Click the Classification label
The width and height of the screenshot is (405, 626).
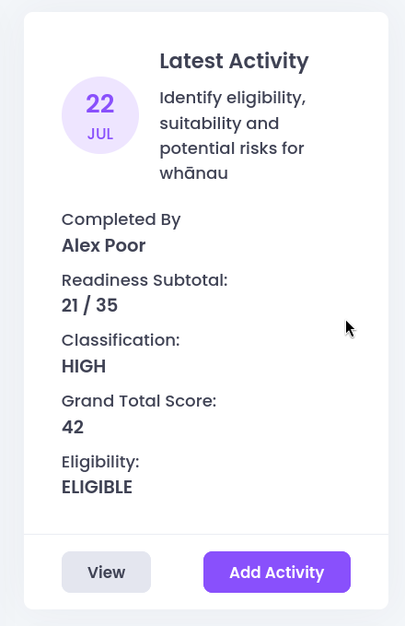(x=121, y=340)
